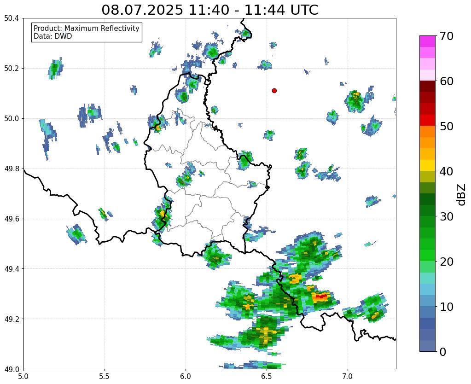Click the colorbar tick label 30
The height and width of the screenshot is (384, 471).
tap(446, 216)
